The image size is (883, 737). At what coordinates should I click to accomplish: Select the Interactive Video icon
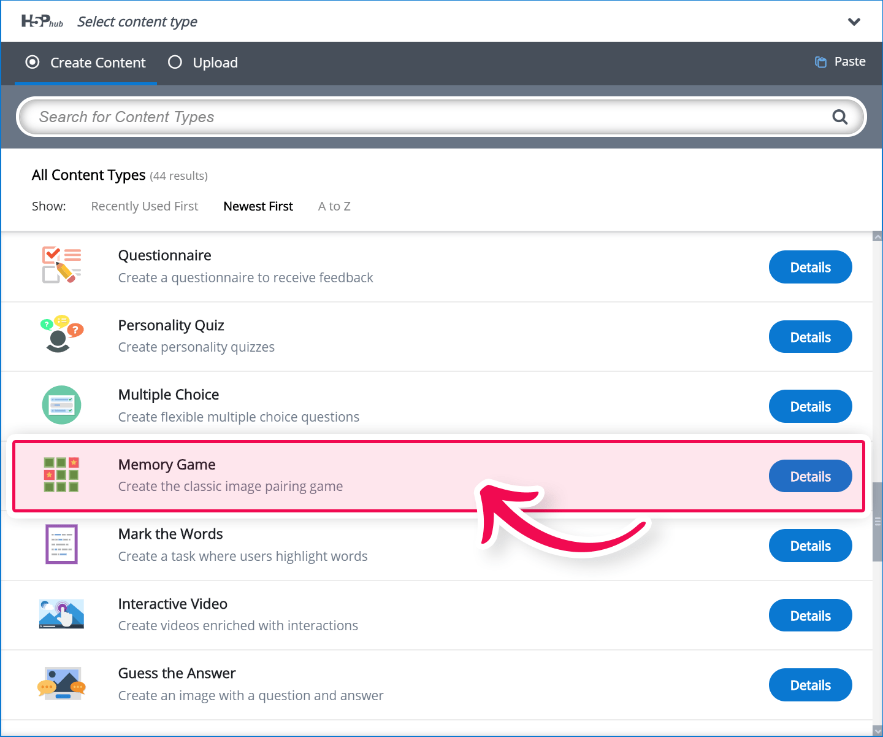[61, 614]
